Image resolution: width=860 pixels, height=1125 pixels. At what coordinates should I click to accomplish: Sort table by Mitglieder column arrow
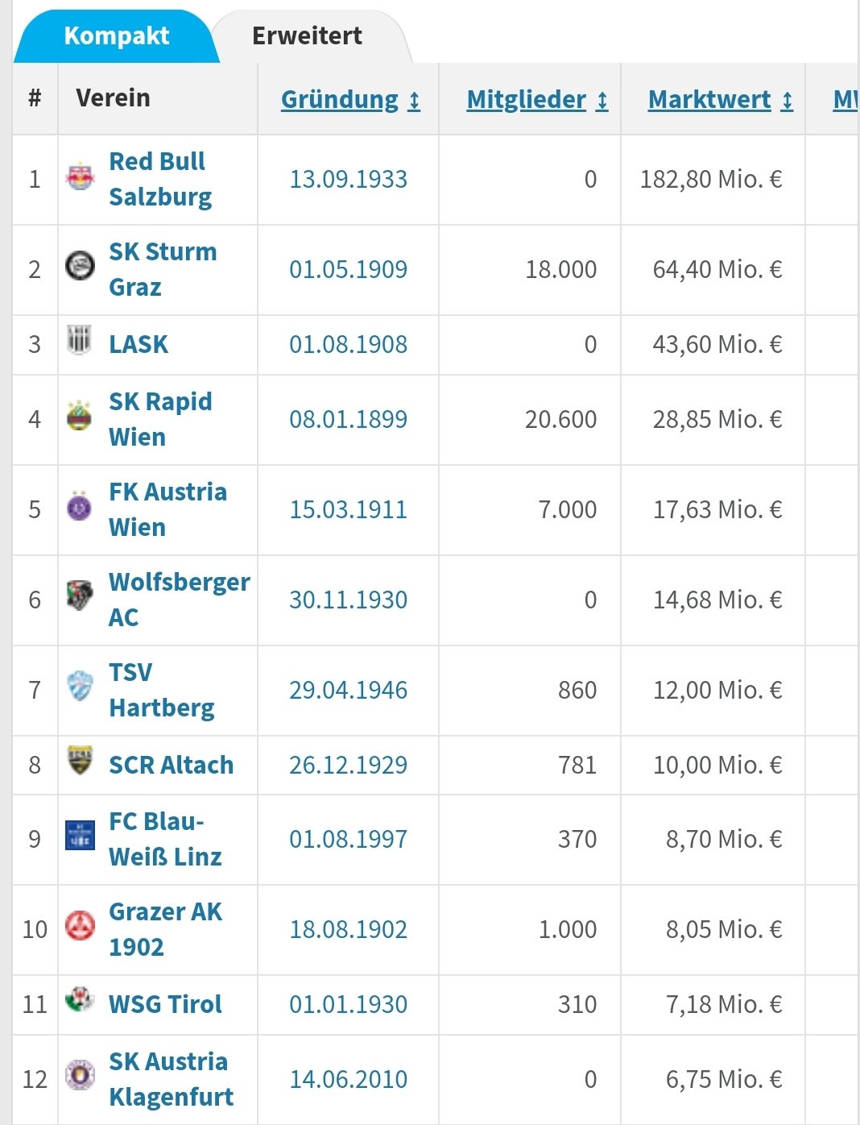[x=602, y=101]
